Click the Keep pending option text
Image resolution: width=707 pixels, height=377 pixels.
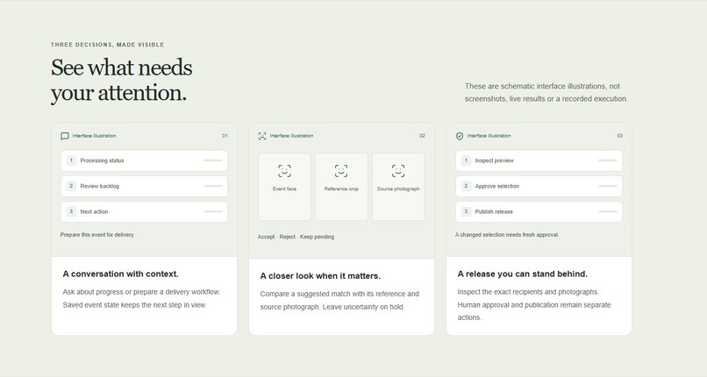[x=317, y=237]
